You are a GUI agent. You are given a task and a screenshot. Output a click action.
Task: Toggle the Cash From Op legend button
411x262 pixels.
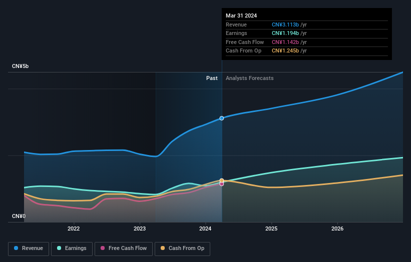182,248
